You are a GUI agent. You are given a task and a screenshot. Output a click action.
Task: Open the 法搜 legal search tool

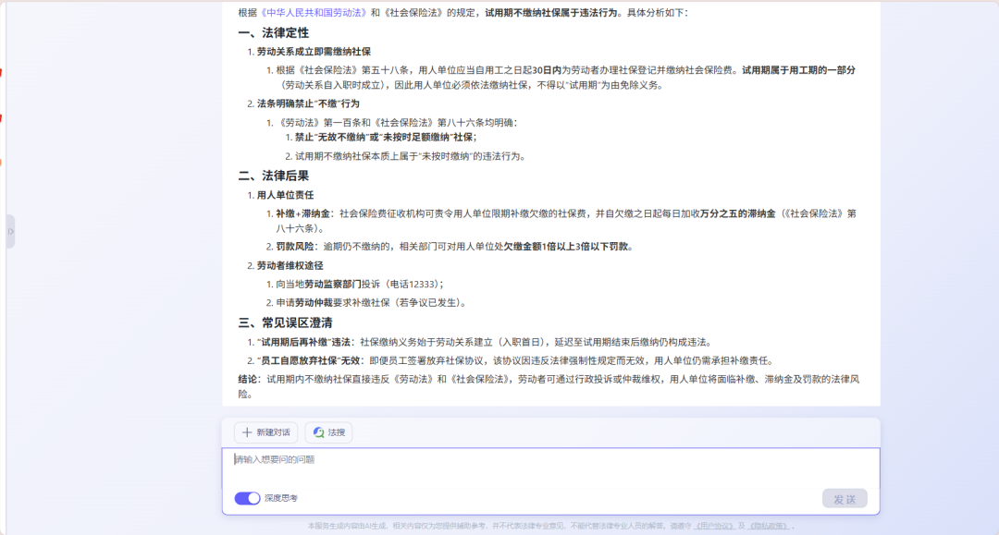(328, 432)
